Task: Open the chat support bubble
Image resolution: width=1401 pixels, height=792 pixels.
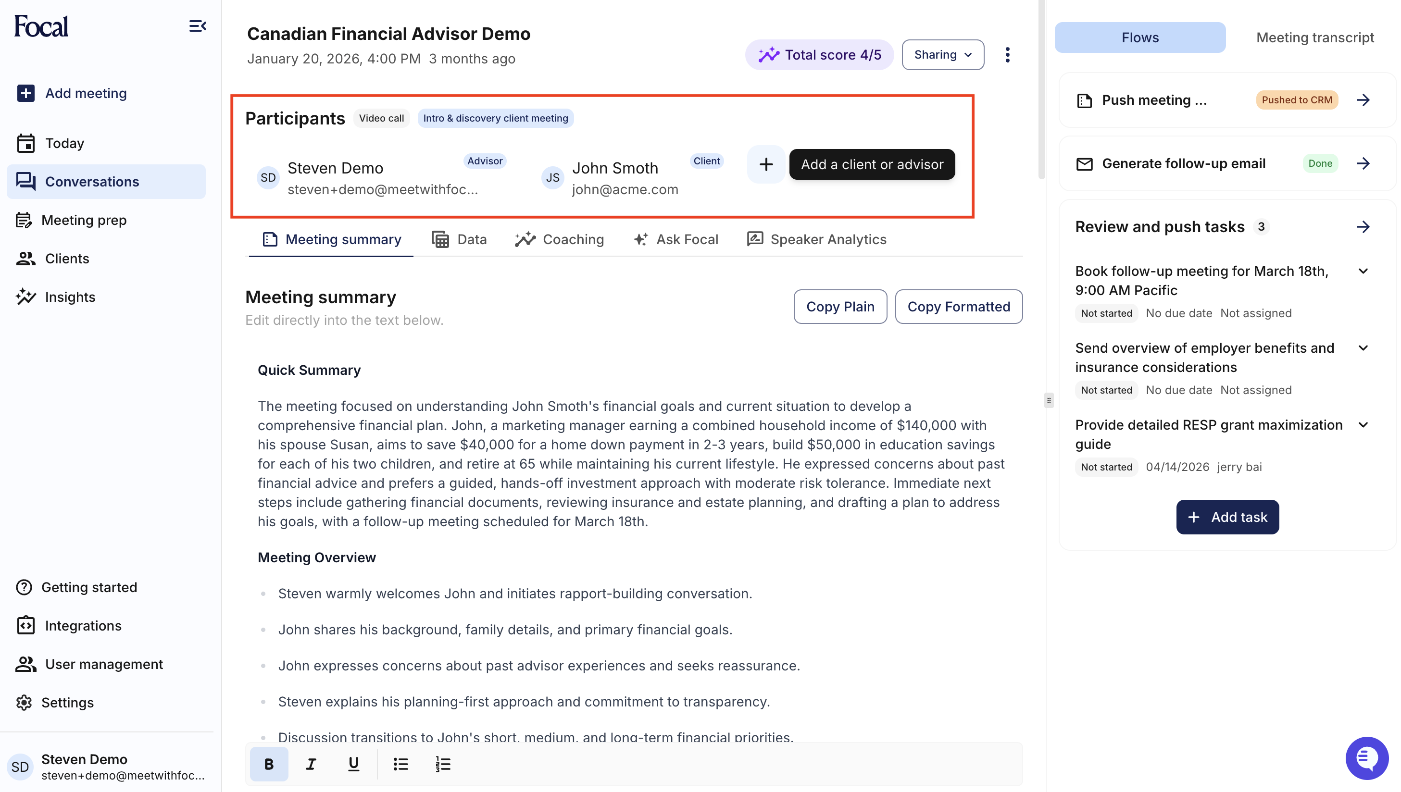Action: click(1366, 758)
